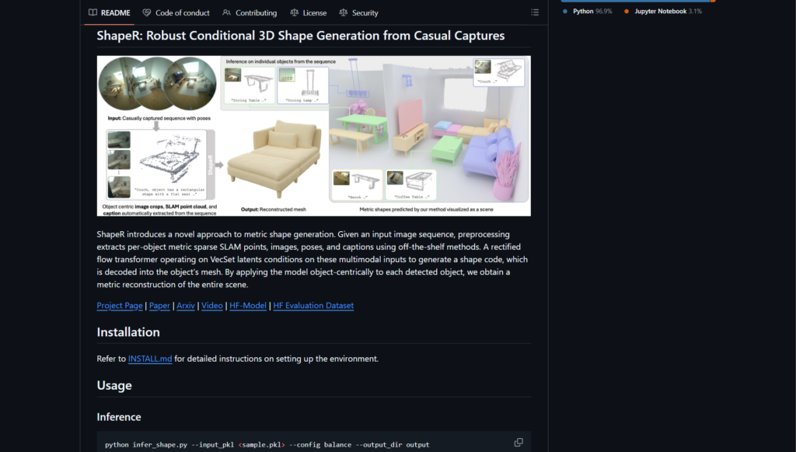Open the HF Evaluation Dataset link
The height and width of the screenshot is (452, 796).
pos(313,306)
